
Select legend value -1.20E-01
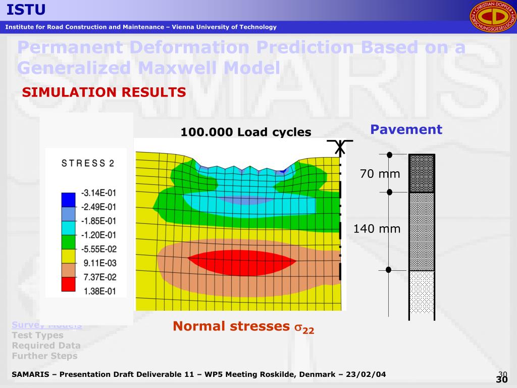pos(98,235)
